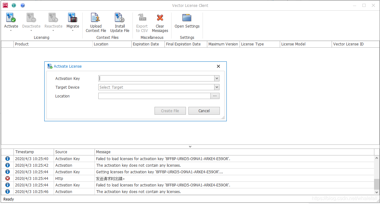This screenshot has height=204, width=380.
Task: Click the Install Update File icon
Action: tap(120, 18)
